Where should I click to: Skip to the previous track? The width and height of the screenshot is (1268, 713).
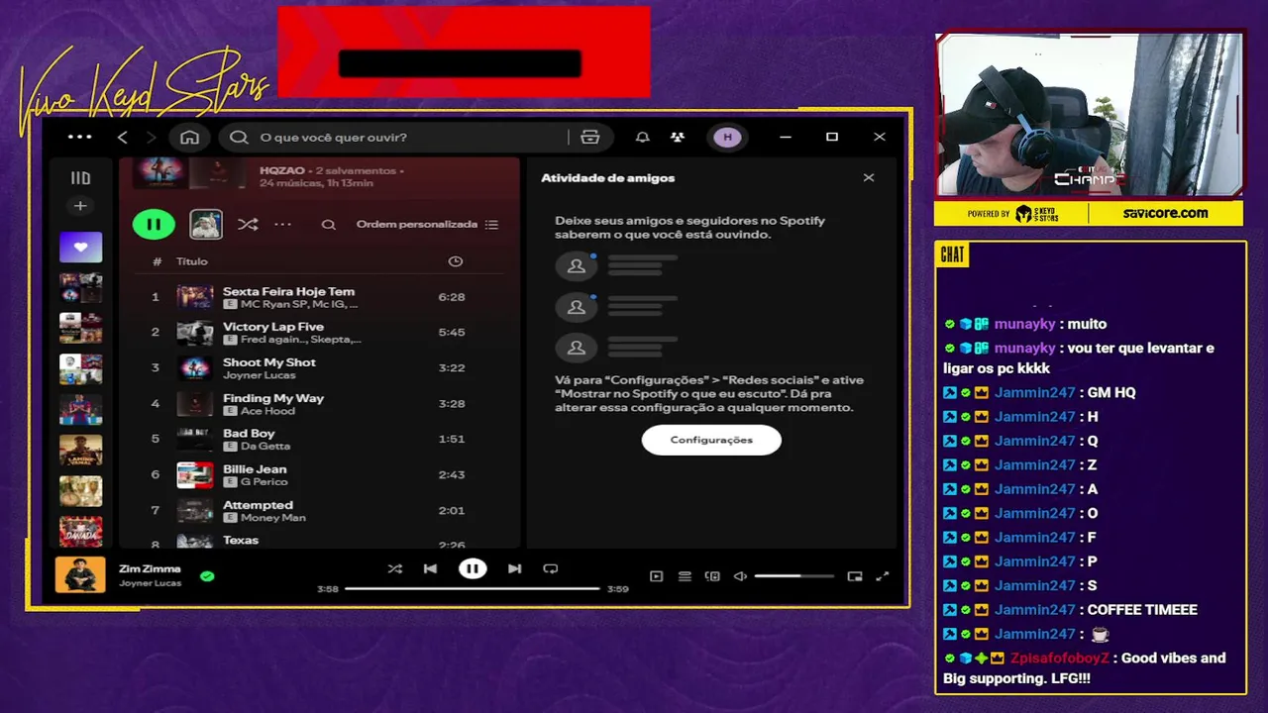(430, 568)
